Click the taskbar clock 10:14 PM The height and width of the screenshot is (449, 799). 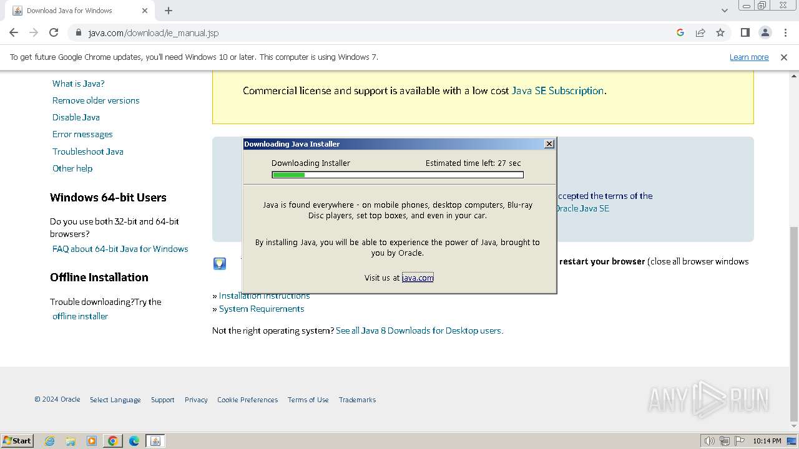[767, 441]
